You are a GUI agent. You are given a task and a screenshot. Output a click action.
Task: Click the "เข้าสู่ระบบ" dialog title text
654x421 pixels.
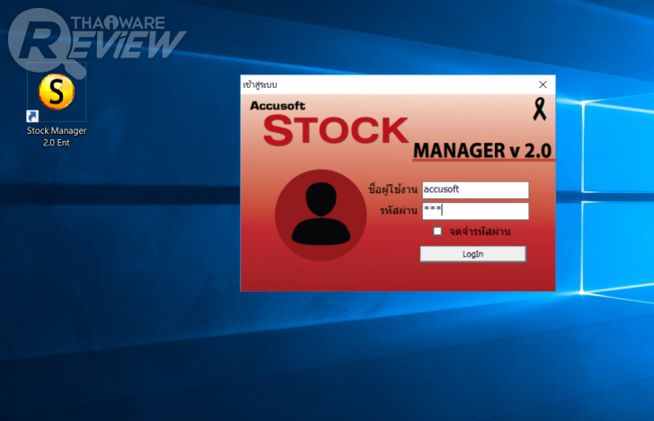(260, 85)
